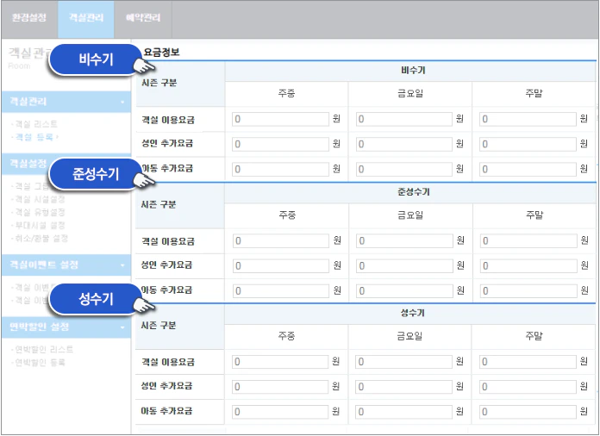Viewport: 600px width, 436px height.
Task: Open 부대시설 설정 sidebar link
Action: 40,225
